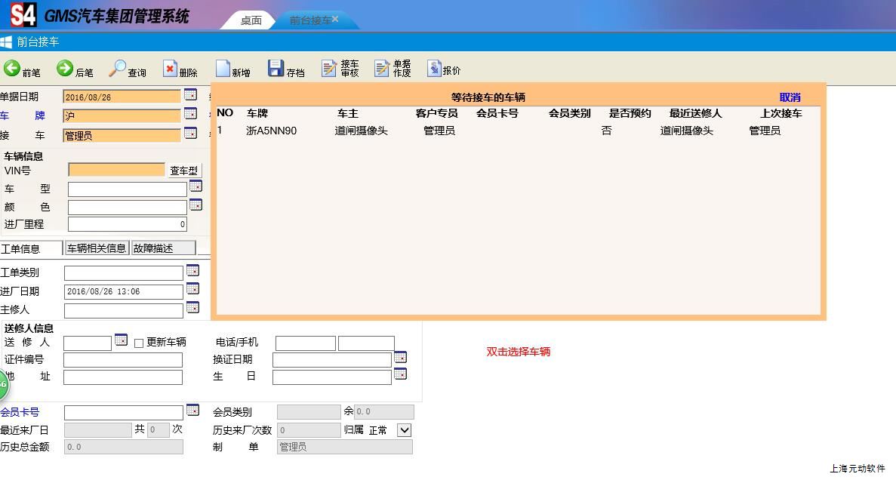Open the 查询 search magnifier tool
This screenshot has height=480, width=896.
coord(118,69)
